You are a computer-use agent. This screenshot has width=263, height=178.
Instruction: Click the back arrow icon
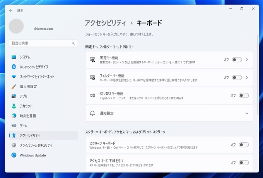tap(11, 11)
